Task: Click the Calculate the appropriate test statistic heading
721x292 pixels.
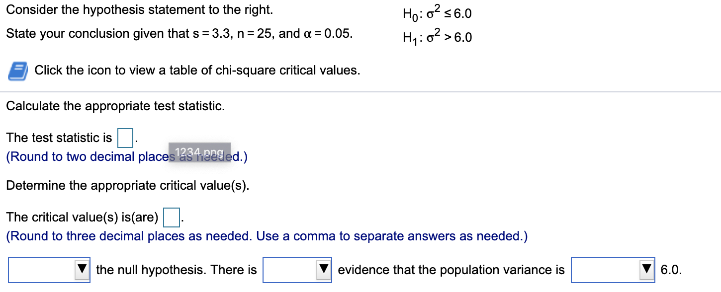Action: (115, 106)
